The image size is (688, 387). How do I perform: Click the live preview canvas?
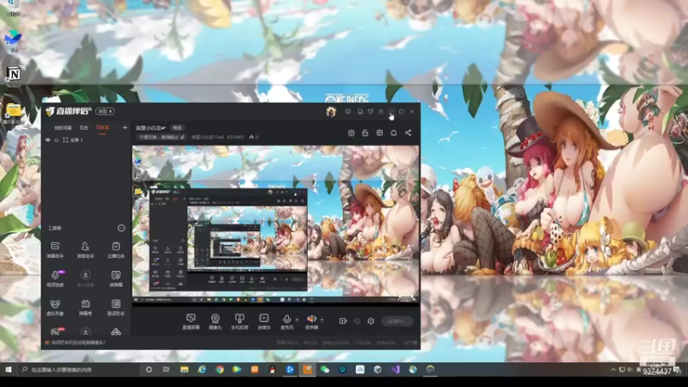click(275, 224)
